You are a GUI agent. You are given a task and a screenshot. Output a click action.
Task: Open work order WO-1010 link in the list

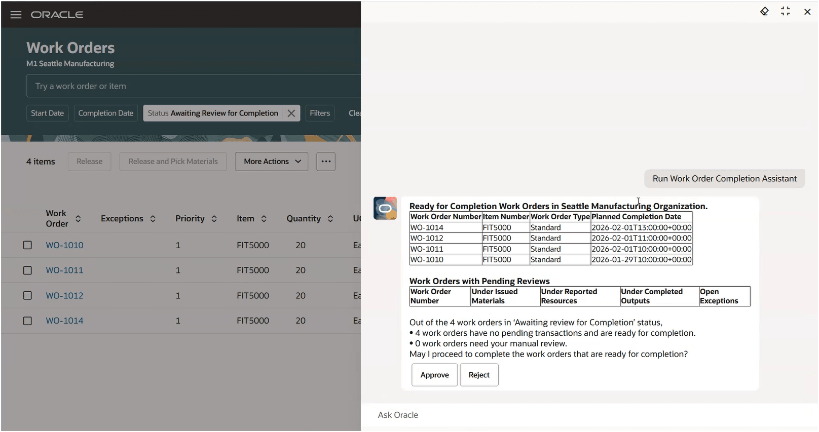coord(64,245)
